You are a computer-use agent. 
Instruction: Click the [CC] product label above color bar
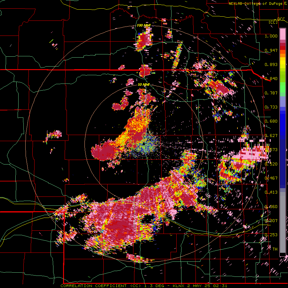click(x=273, y=22)
